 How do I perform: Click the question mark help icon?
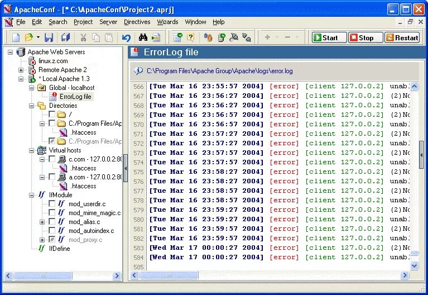(x=190, y=37)
